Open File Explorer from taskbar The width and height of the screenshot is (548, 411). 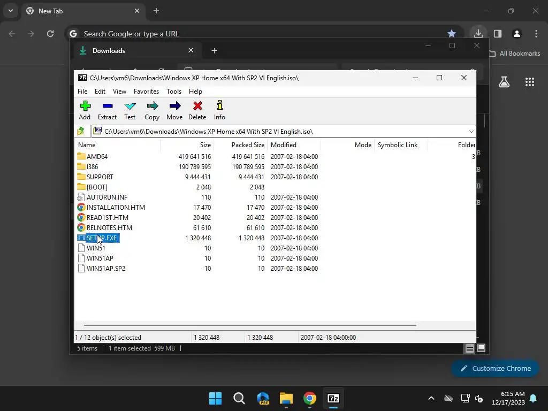tap(286, 398)
